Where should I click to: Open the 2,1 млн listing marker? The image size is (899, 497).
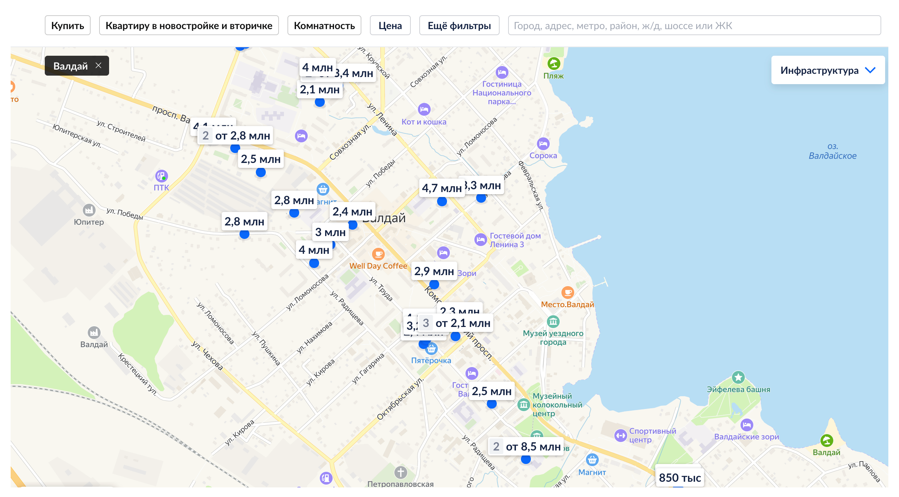(x=319, y=90)
